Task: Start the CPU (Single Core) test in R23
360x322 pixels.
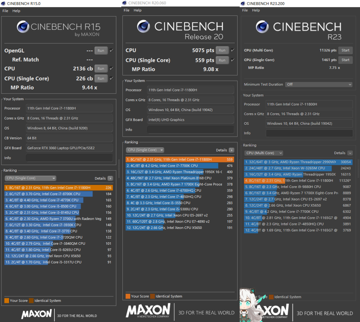Action: click(345, 60)
